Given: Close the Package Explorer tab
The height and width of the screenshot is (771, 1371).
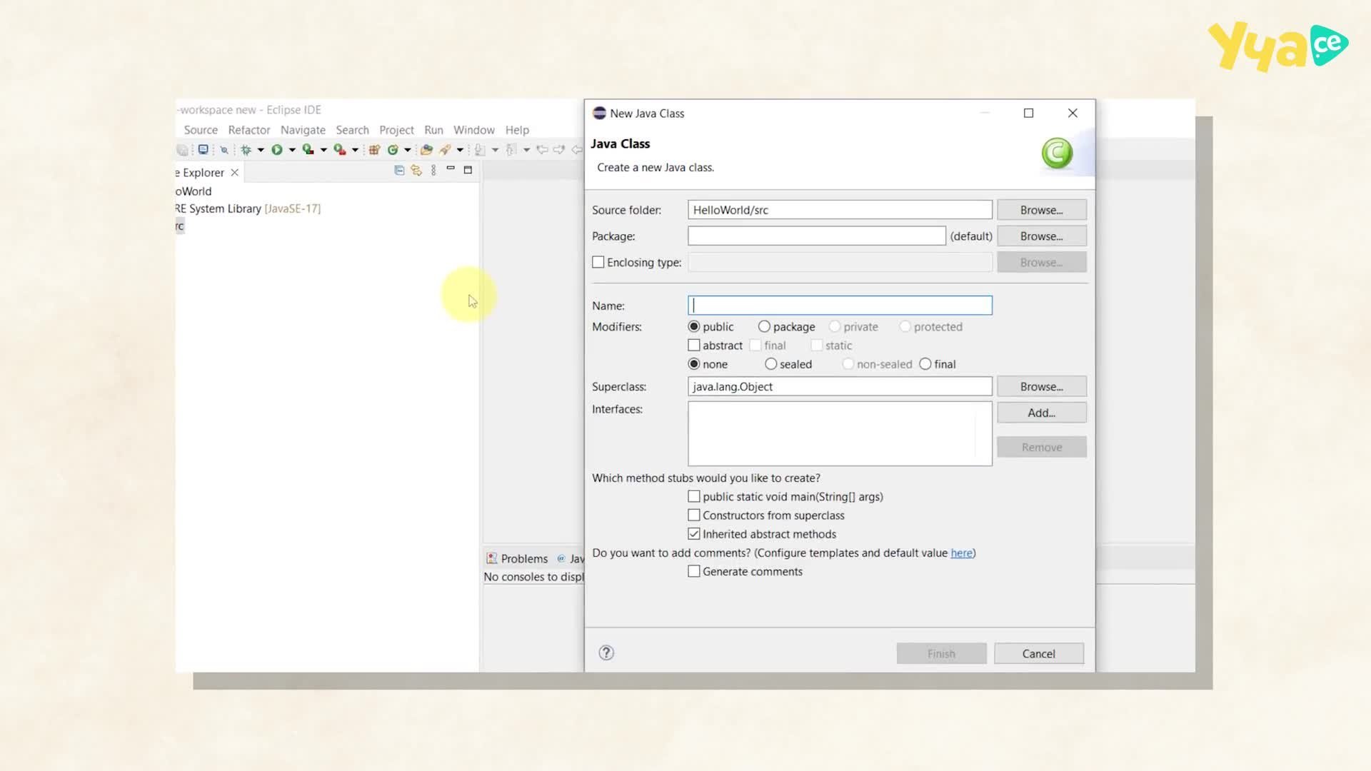Looking at the screenshot, I should pyautogui.click(x=234, y=173).
